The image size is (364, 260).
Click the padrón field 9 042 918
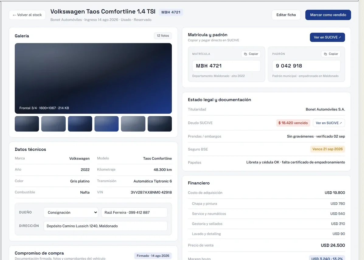click(x=306, y=66)
